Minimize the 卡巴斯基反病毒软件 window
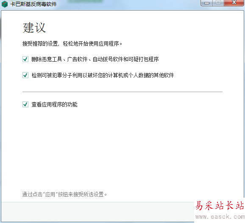Viewport: 245px width, 223px height. pyautogui.click(x=207, y=3)
